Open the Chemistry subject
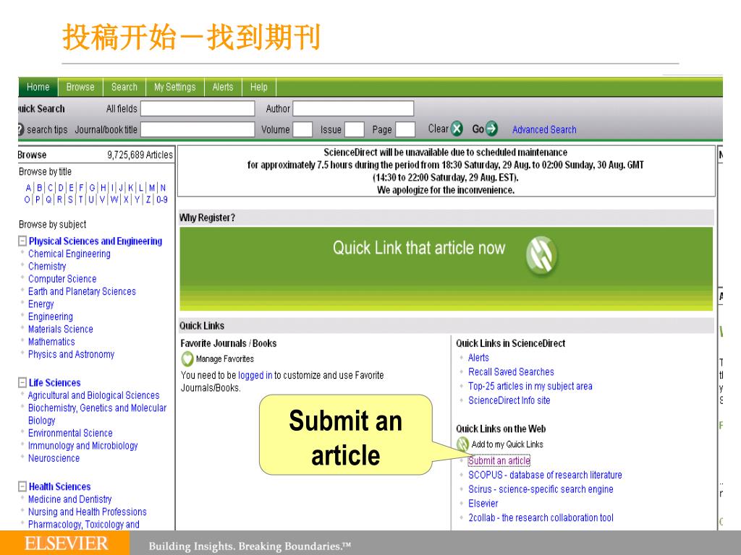741x555 pixels. (x=47, y=266)
